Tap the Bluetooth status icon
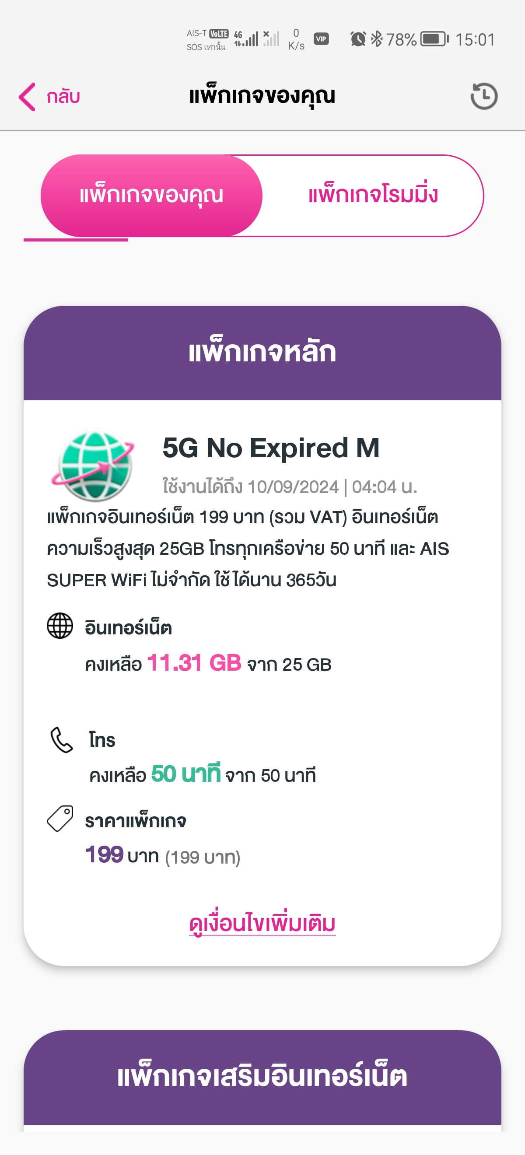Viewport: 525px width, 1155px height. [377, 39]
